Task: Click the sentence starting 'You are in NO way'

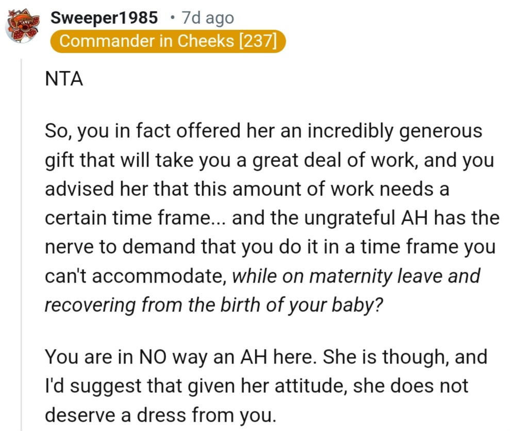Action: 180,357
